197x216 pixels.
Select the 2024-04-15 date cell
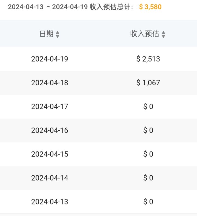(50, 154)
